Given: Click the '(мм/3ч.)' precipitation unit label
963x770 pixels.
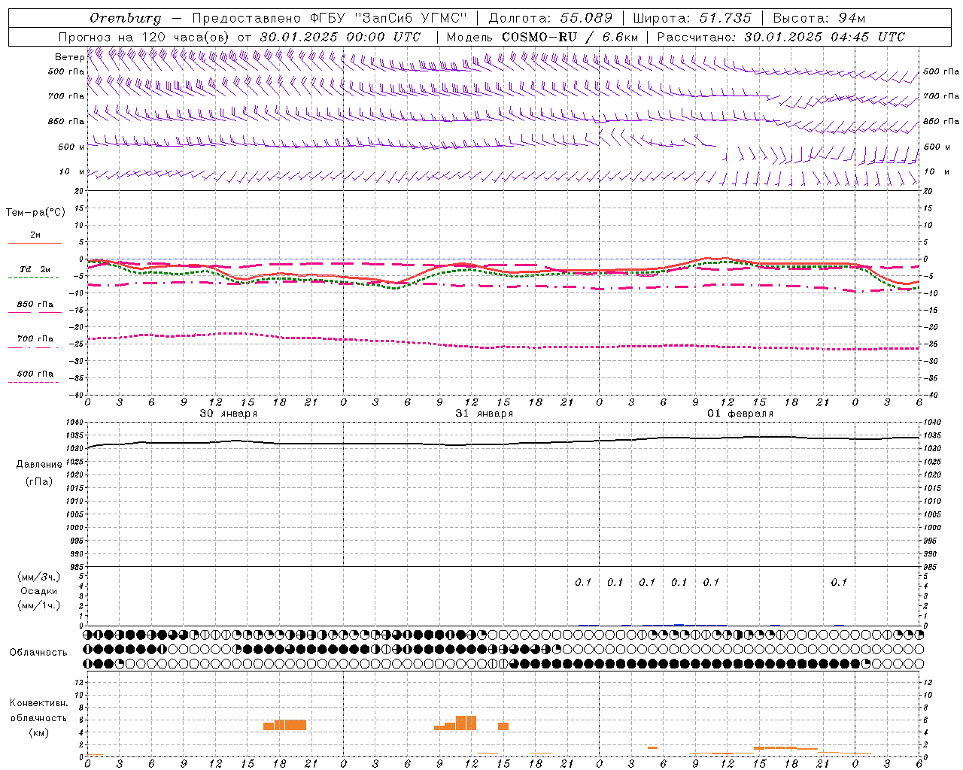Looking at the screenshot, I should tap(39, 577).
